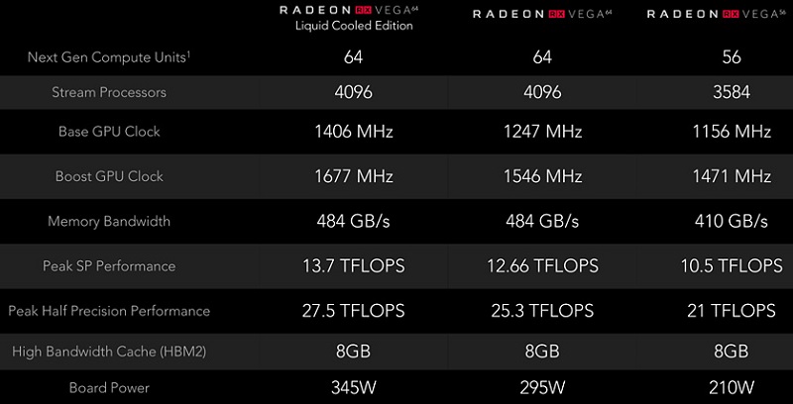The image size is (793, 404).
Task: Click the air-cooled Radeon RX Vega 64 logo
Action: tap(542, 14)
